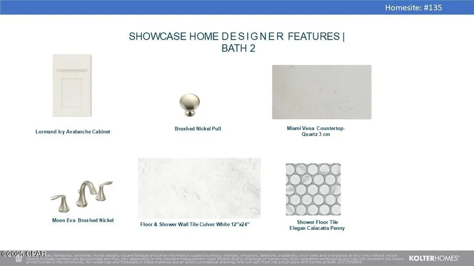Select the Miami Vena Countertop Quartz caption

pos(315,131)
